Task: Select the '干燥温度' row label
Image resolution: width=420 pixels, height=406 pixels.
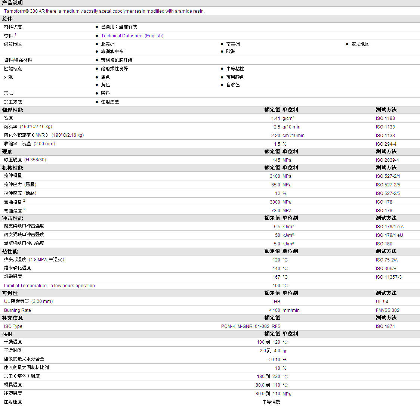Action: (x=13, y=342)
